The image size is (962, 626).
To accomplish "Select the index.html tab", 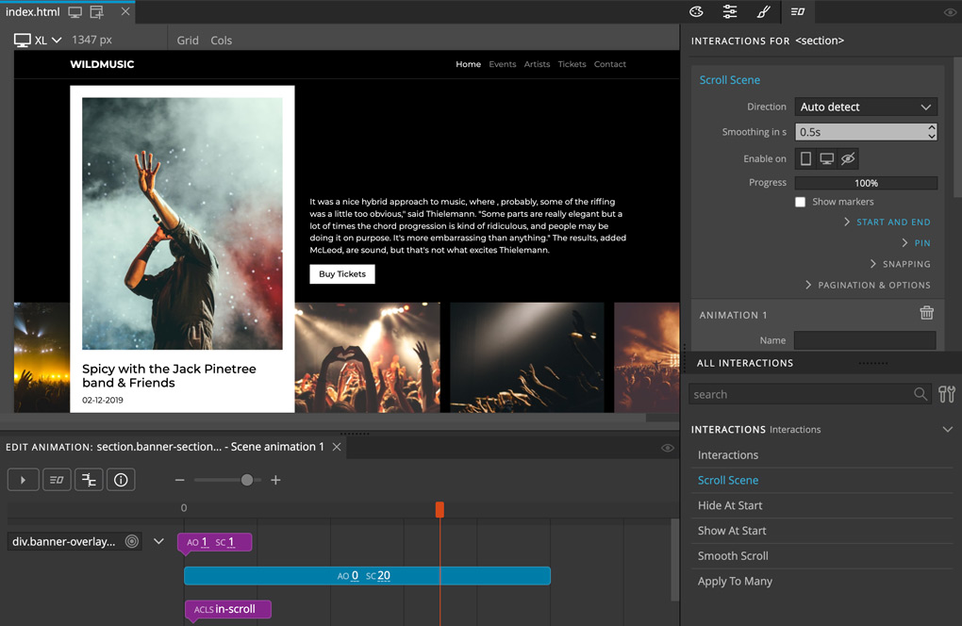I will click(x=33, y=11).
